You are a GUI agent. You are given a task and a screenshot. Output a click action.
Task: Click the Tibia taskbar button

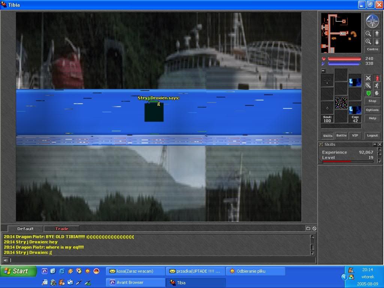tap(195, 282)
